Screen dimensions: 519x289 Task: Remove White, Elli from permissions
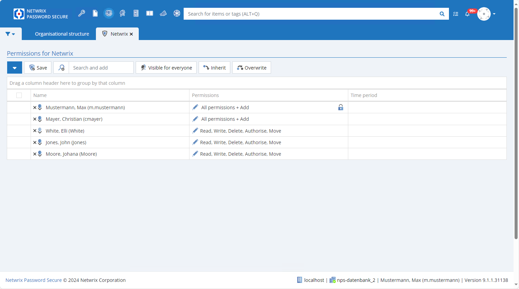click(35, 131)
